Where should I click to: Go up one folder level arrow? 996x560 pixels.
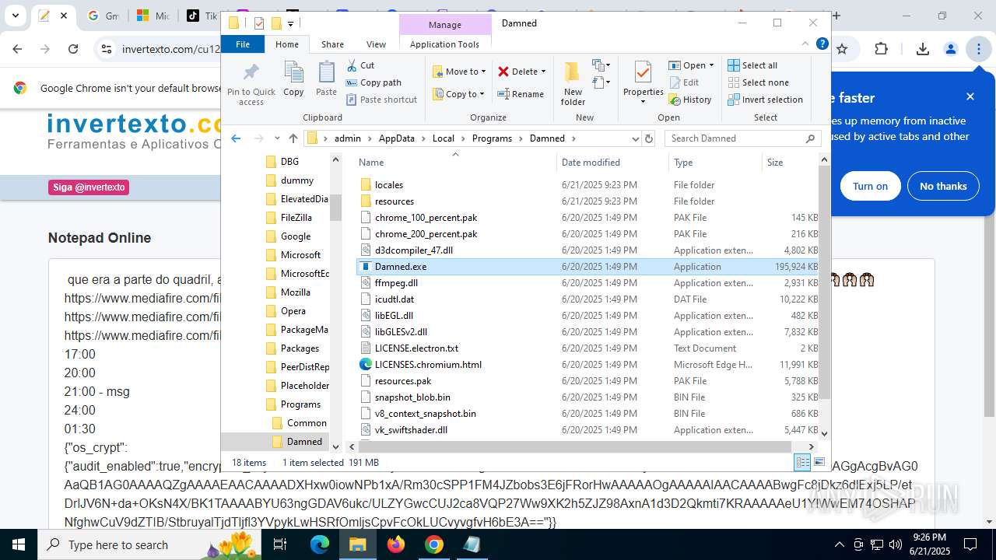point(293,138)
